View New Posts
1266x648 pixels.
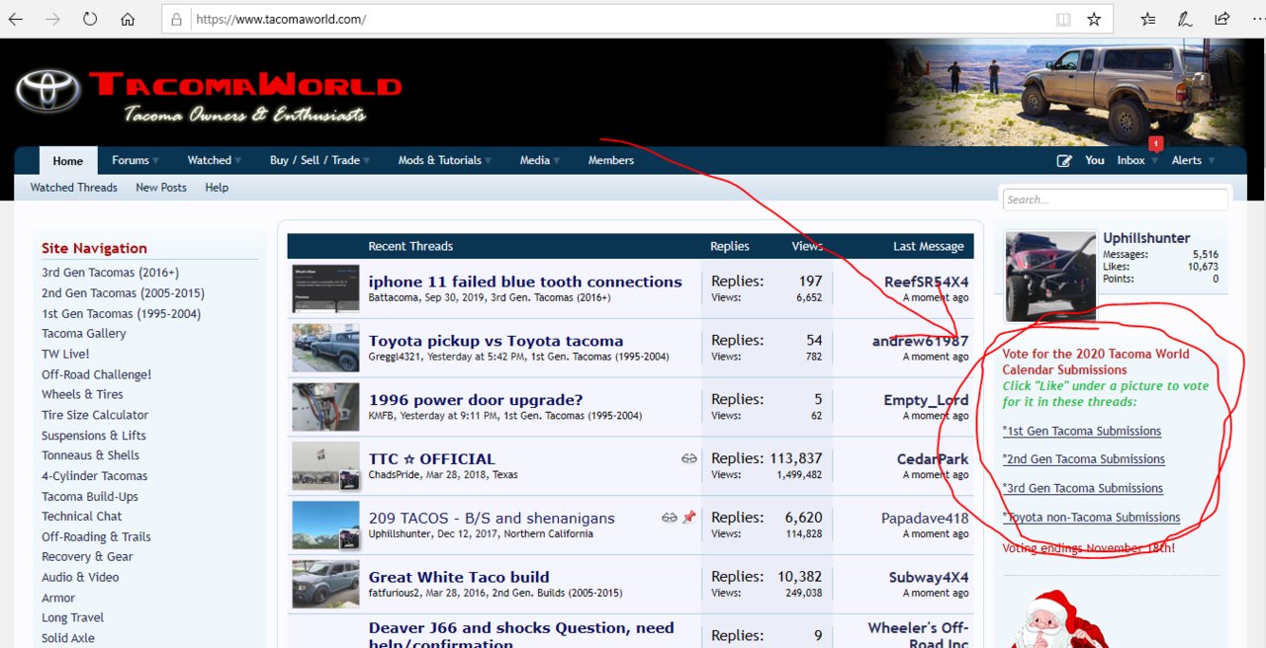161,188
